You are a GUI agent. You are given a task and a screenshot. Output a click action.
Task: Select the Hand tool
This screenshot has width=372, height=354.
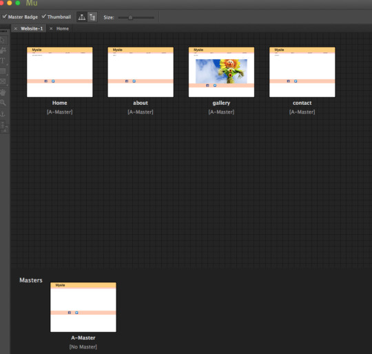pos(3,92)
